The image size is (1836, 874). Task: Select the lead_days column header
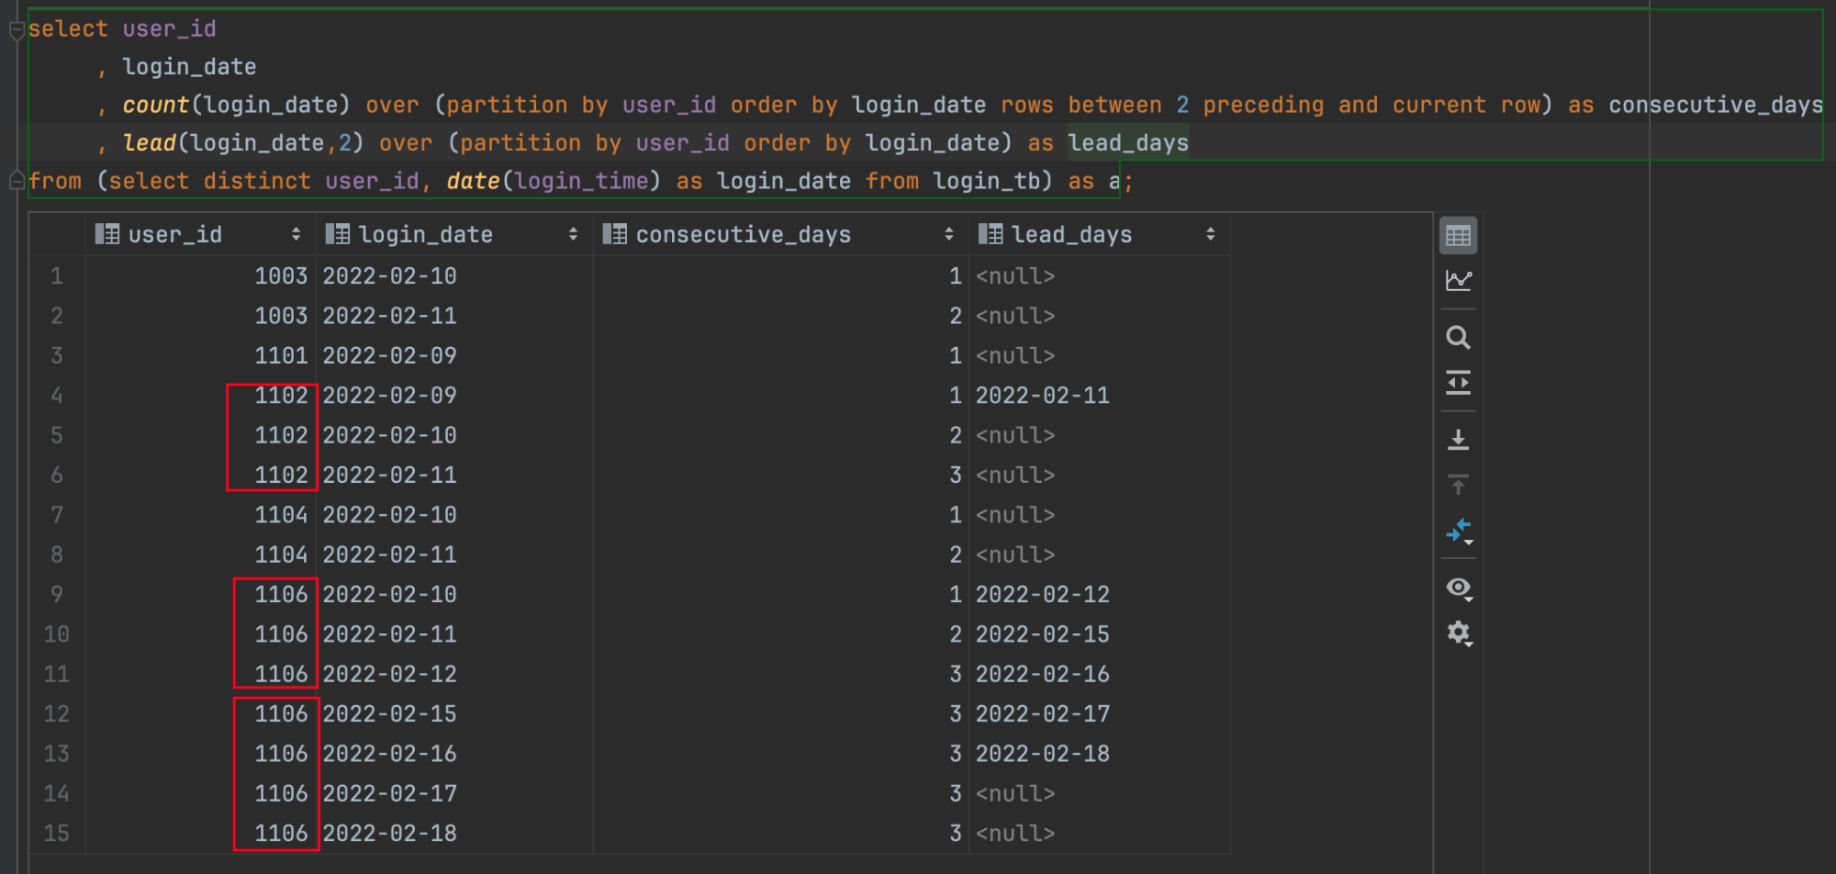point(1100,234)
